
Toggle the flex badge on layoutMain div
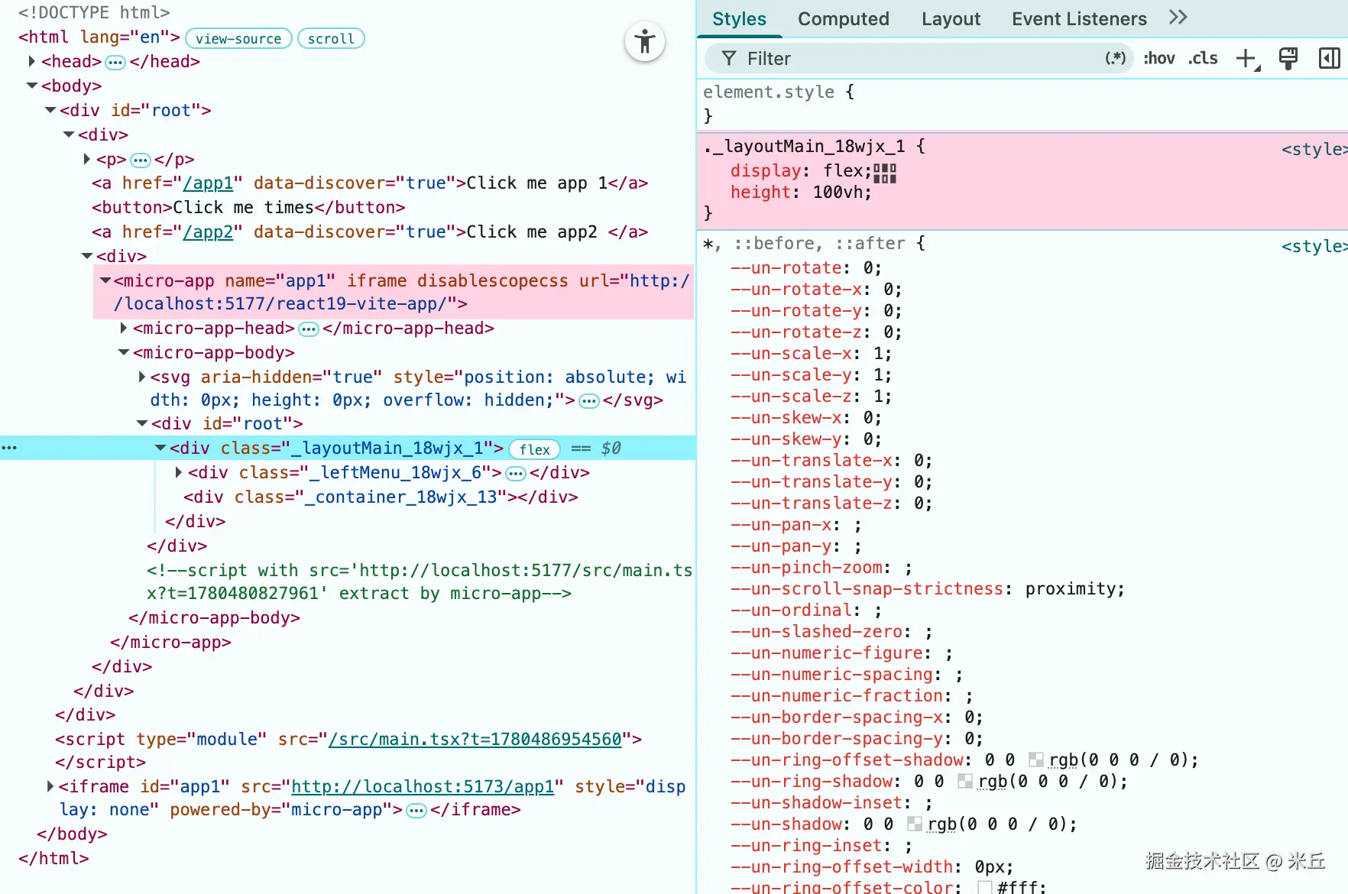(535, 449)
